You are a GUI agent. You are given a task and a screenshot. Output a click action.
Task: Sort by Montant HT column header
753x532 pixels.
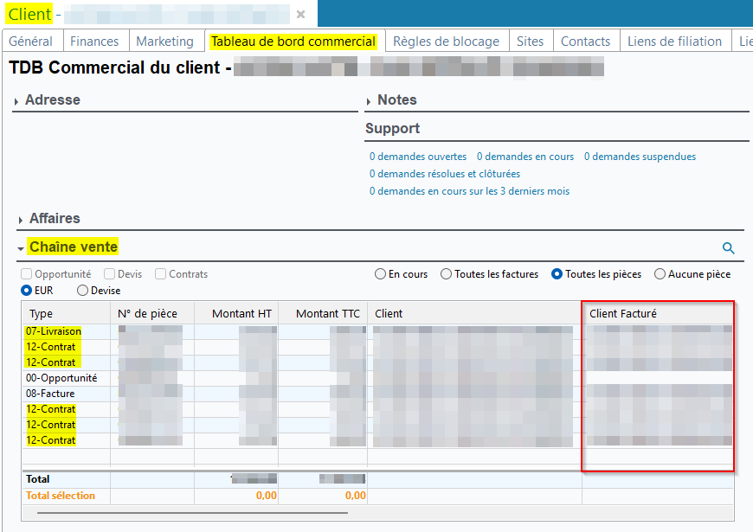[x=236, y=314]
